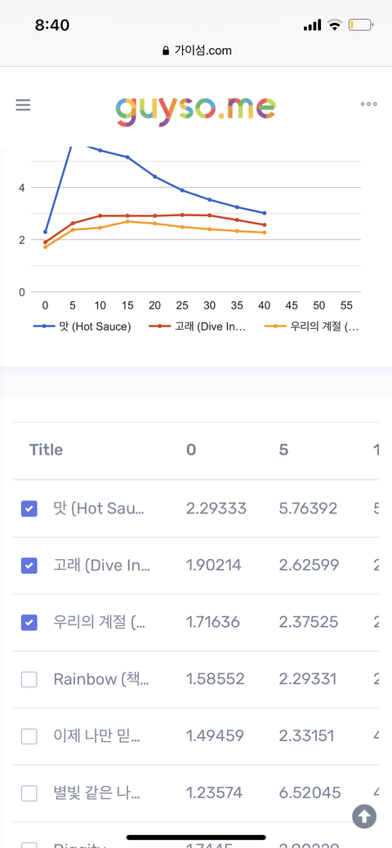Tap the cellular signal bars icon
The width and height of the screenshot is (392, 848).
[x=313, y=25]
